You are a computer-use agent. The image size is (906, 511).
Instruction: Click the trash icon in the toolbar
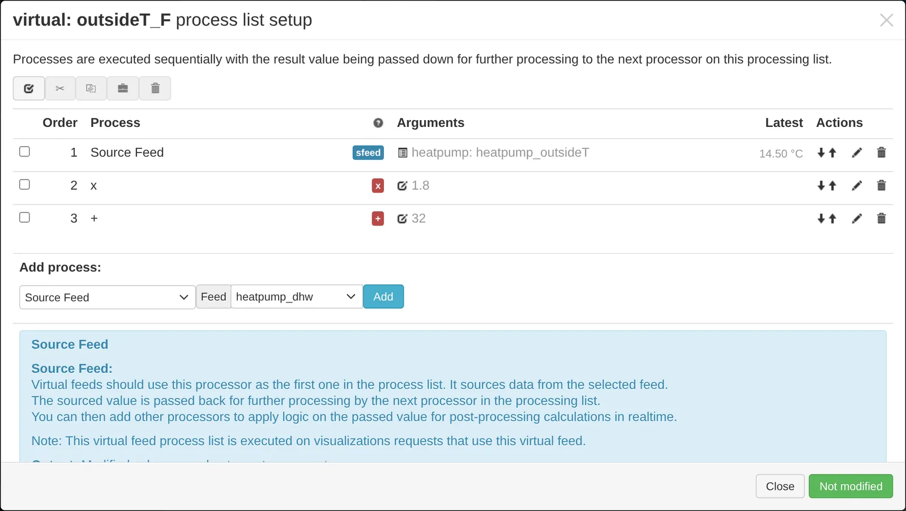click(155, 88)
